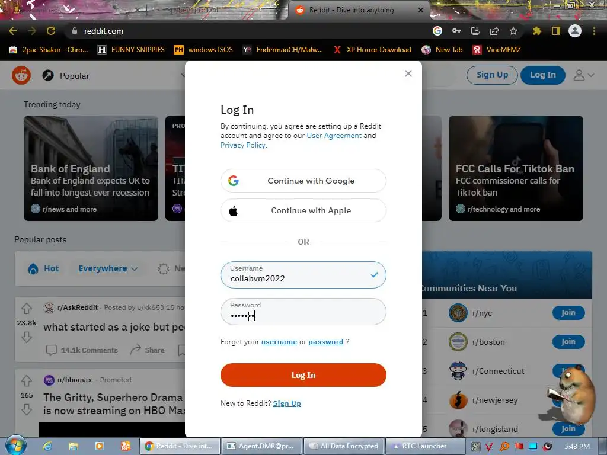
Task: Click the forgot password link
Action: tap(326, 342)
